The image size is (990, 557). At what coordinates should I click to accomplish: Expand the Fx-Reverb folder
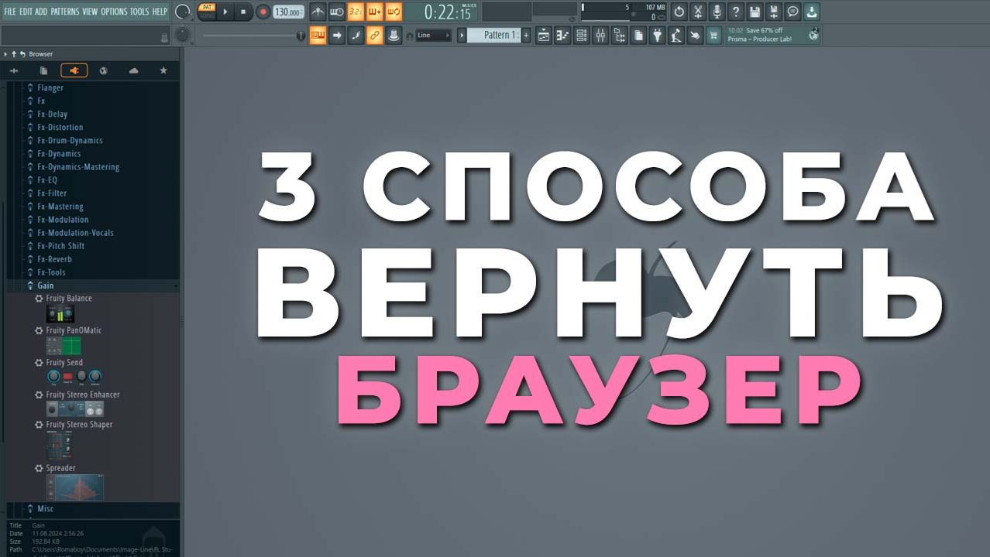point(54,259)
